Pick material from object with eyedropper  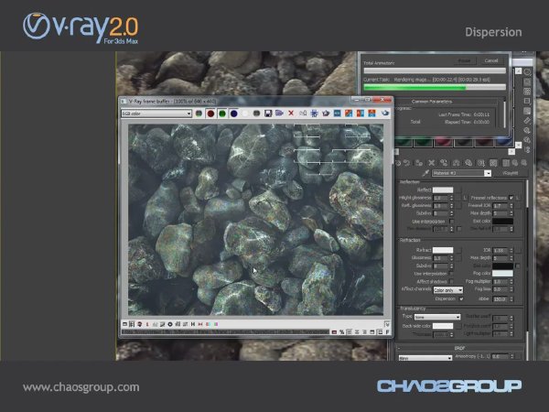point(425,173)
